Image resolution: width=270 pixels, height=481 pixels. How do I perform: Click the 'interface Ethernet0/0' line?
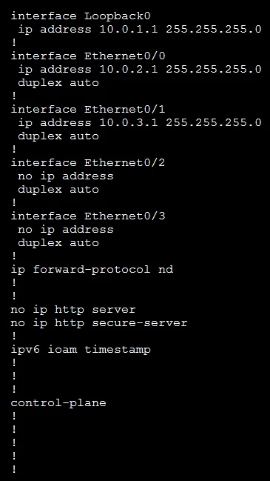click(x=88, y=56)
